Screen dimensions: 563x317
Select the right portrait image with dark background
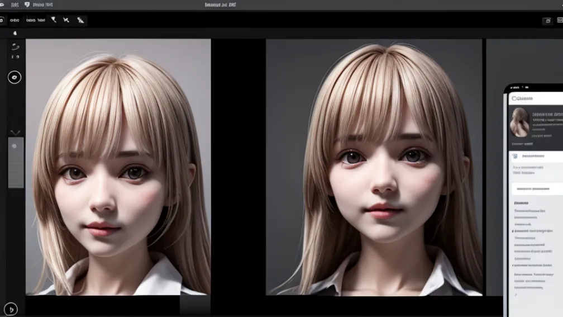(374, 168)
